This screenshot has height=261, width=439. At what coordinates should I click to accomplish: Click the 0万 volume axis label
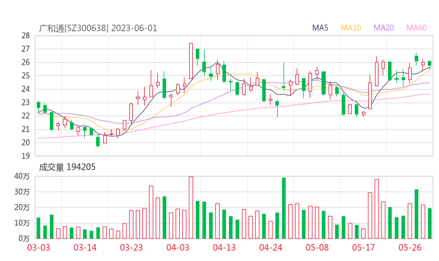tap(24, 238)
